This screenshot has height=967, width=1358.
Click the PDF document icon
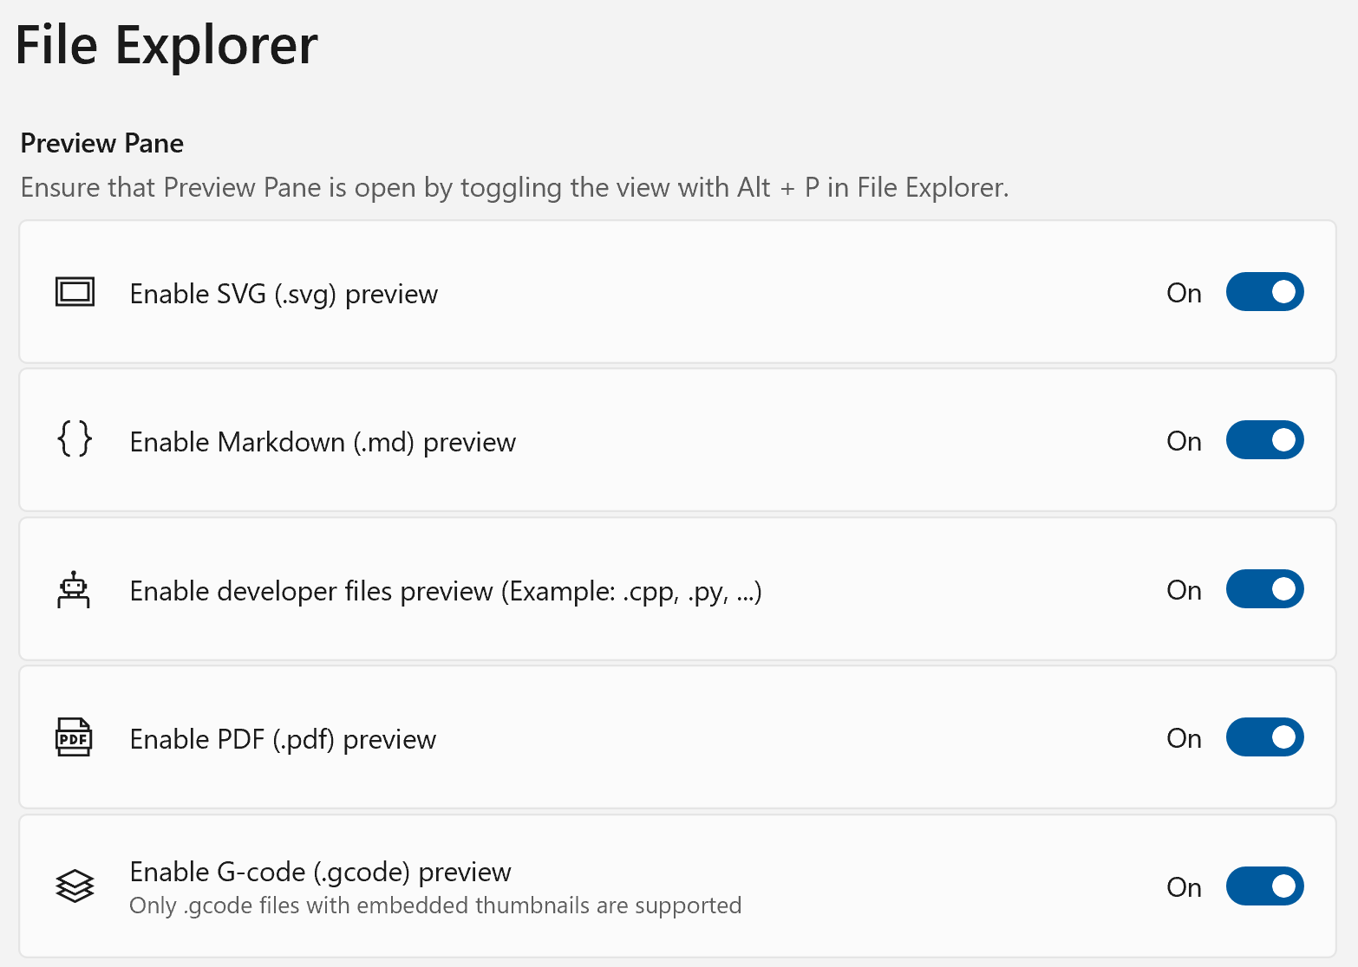pyautogui.click(x=75, y=737)
